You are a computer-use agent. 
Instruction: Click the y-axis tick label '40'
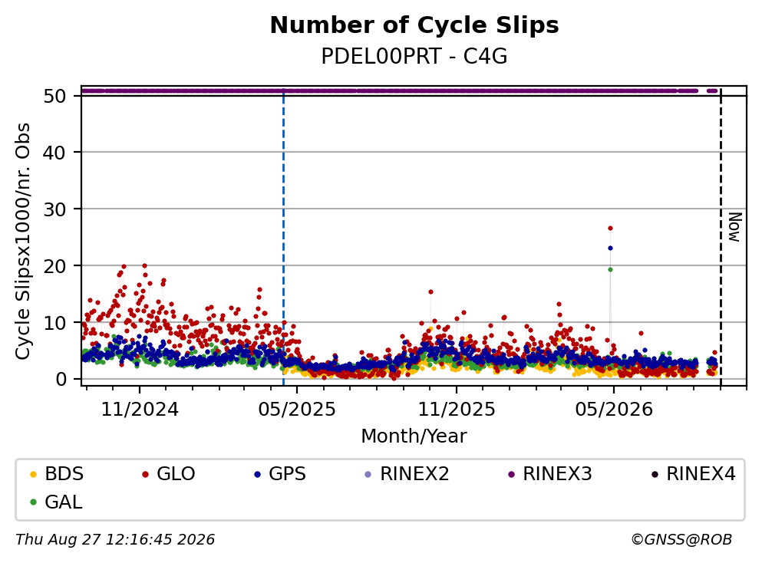click(54, 153)
